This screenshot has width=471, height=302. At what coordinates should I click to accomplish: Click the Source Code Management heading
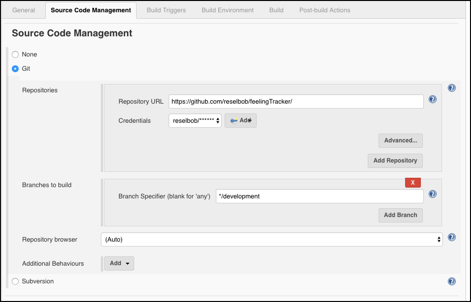pos(72,33)
